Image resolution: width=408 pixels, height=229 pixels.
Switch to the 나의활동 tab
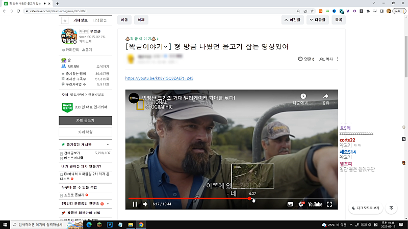[x=100, y=20]
